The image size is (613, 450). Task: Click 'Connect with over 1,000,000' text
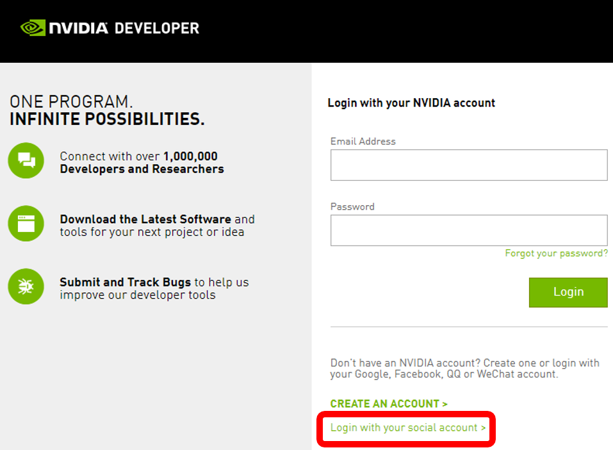139,156
